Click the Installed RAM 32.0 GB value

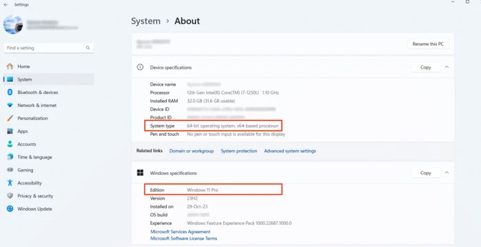(x=211, y=101)
